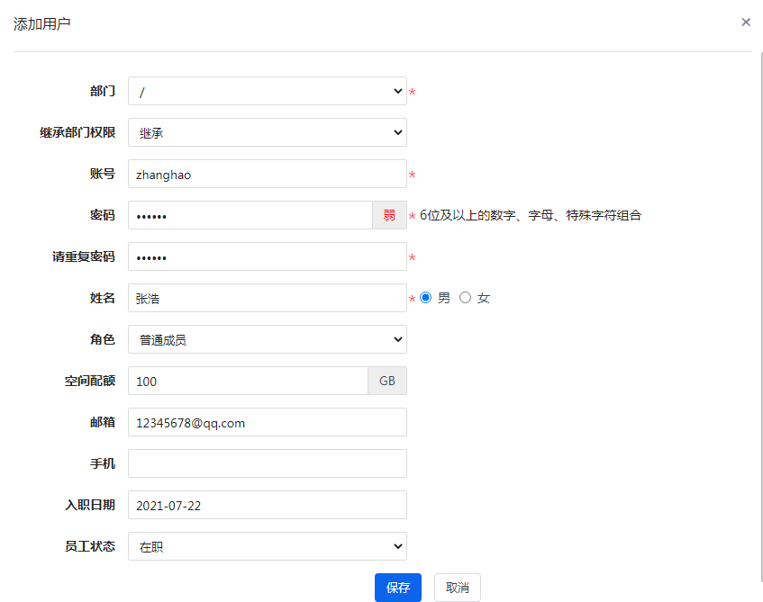763x602 pixels.
Task: Save the user with 保存
Action: (398, 588)
